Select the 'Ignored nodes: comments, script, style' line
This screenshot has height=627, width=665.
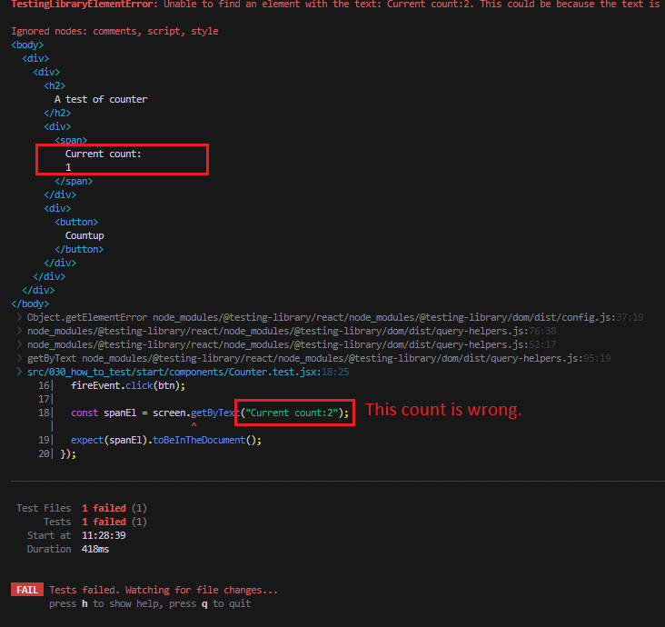click(114, 32)
